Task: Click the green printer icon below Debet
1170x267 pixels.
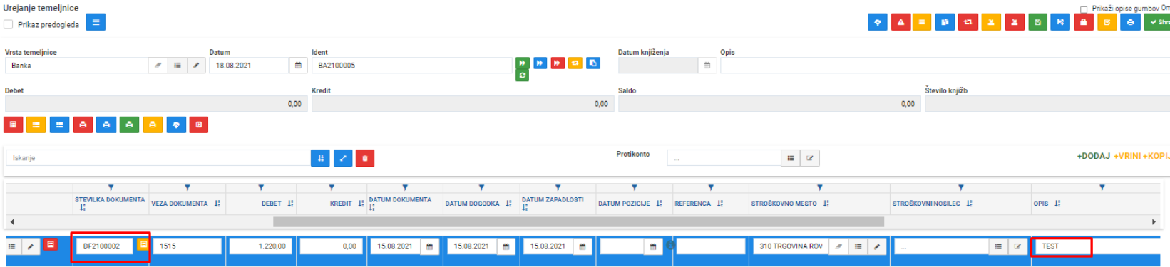Action: (129, 125)
